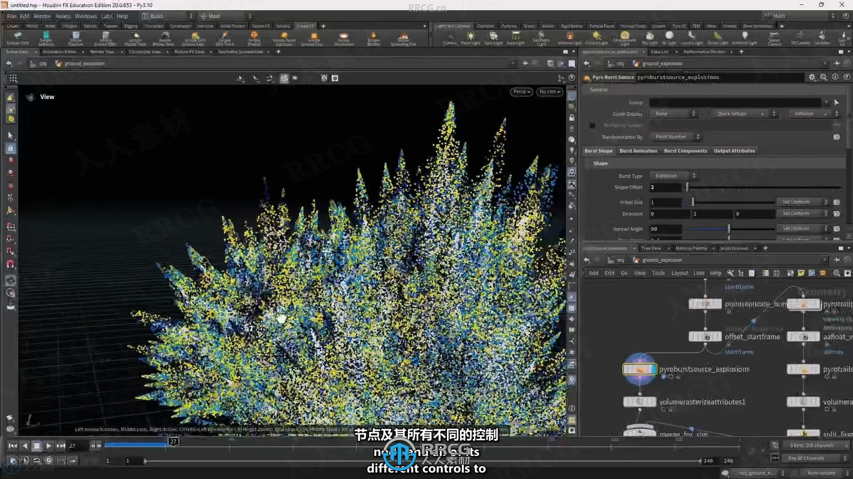Launch the Simple Cloth shelf tool

(x=18, y=38)
